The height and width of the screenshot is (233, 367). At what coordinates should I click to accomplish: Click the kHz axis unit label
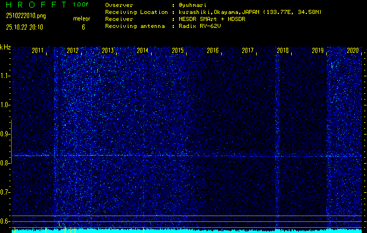tap(5, 47)
